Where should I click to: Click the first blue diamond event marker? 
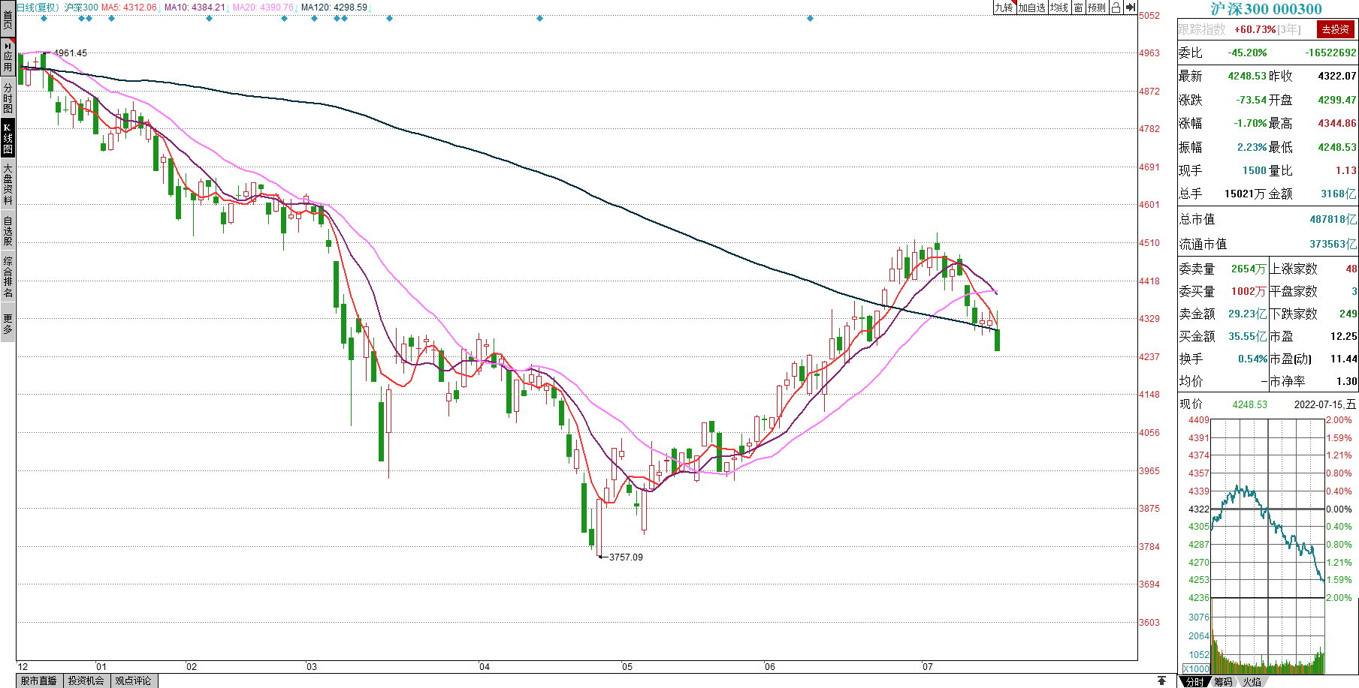click(x=44, y=18)
